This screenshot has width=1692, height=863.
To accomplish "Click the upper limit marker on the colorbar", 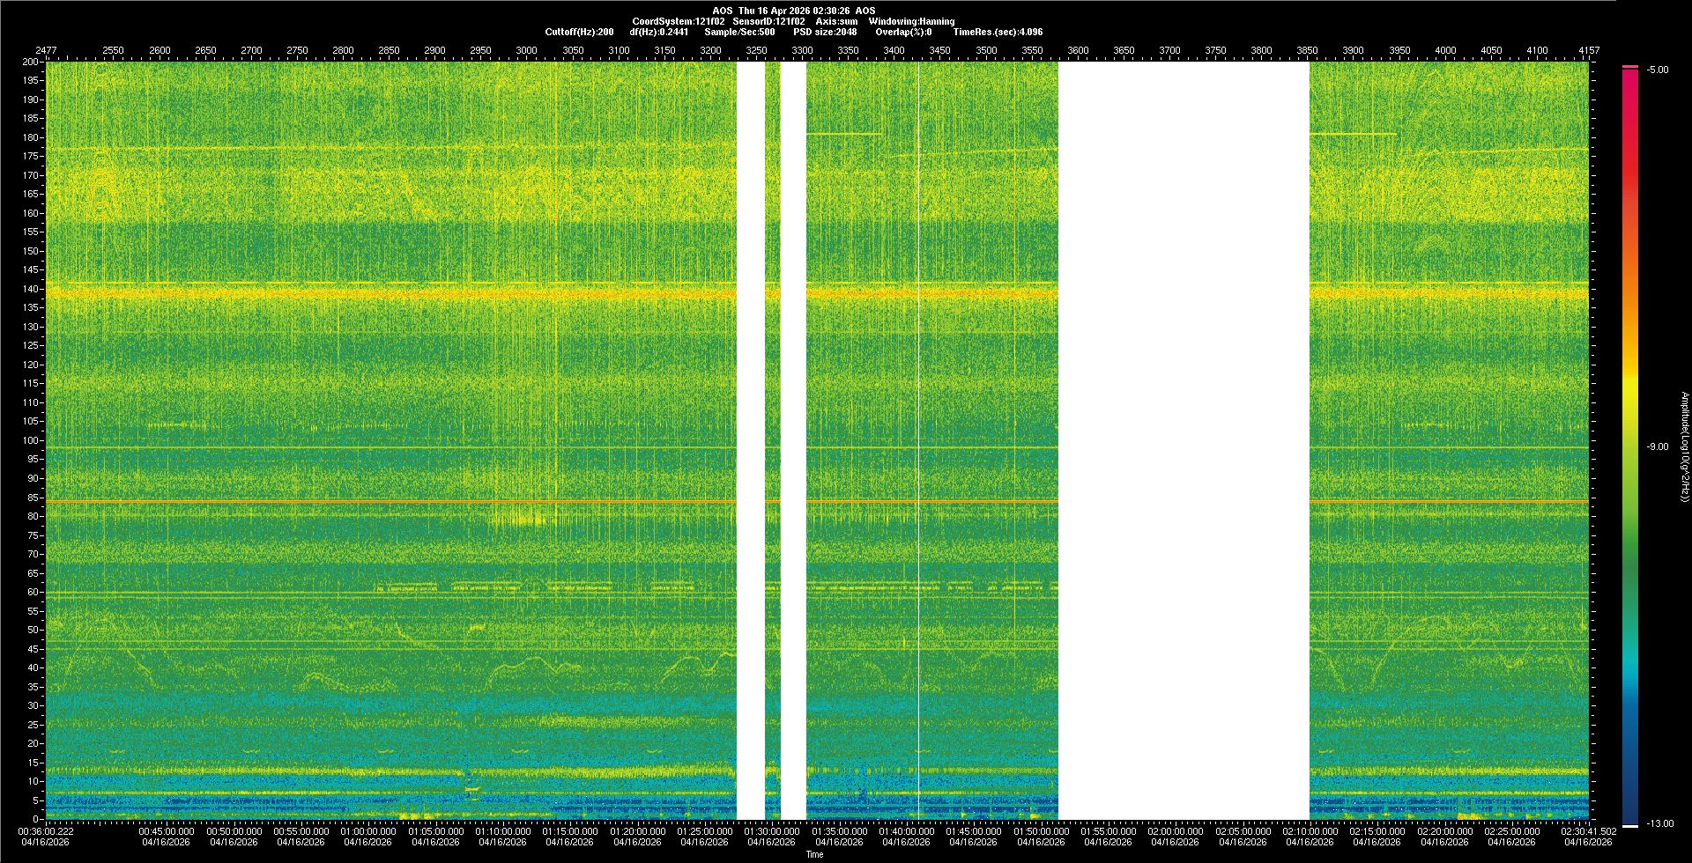I will pos(1629,67).
